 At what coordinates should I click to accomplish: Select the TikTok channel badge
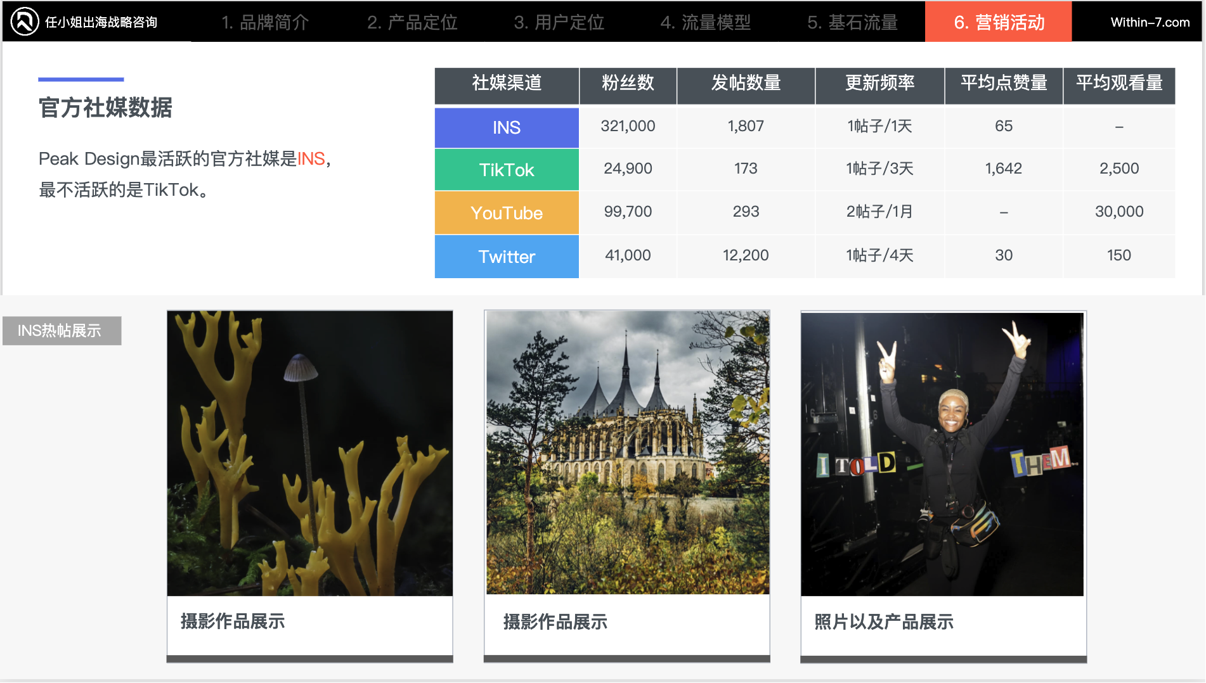[506, 169]
